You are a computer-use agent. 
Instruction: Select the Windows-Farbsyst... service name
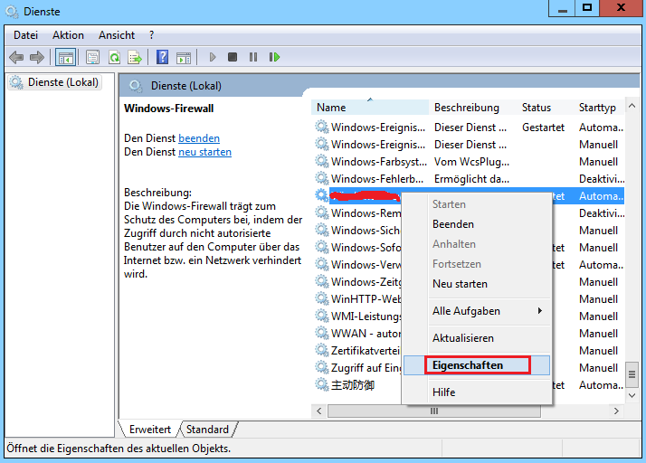coord(378,162)
